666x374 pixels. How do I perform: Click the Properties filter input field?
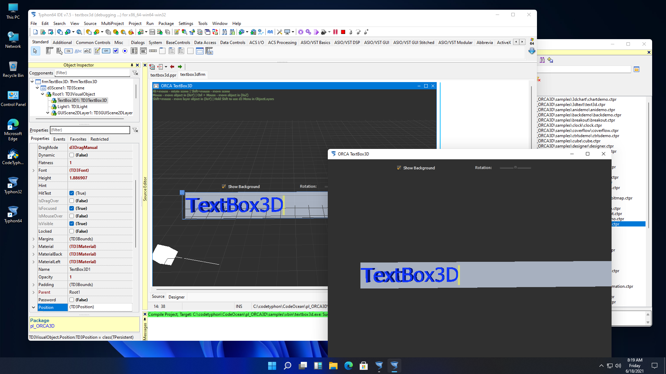(90, 130)
